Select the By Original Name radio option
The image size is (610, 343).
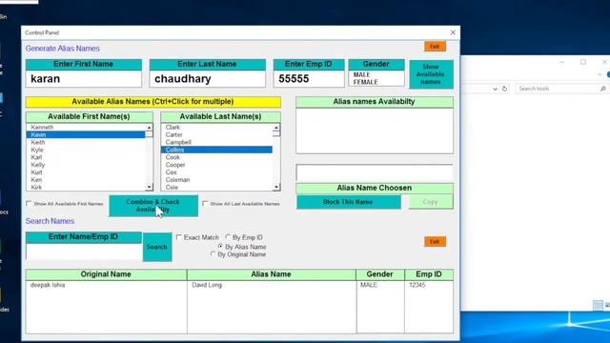213,254
